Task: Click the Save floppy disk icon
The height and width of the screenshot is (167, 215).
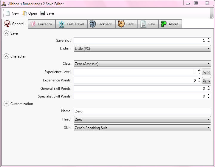Action: pos(43,13)
